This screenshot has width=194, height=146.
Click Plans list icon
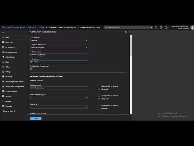click(x=3, y=62)
